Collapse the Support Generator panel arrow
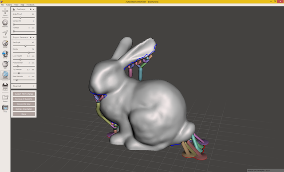Screen dimensions: 284x172 pyautogui.click(x=34, y=38)
